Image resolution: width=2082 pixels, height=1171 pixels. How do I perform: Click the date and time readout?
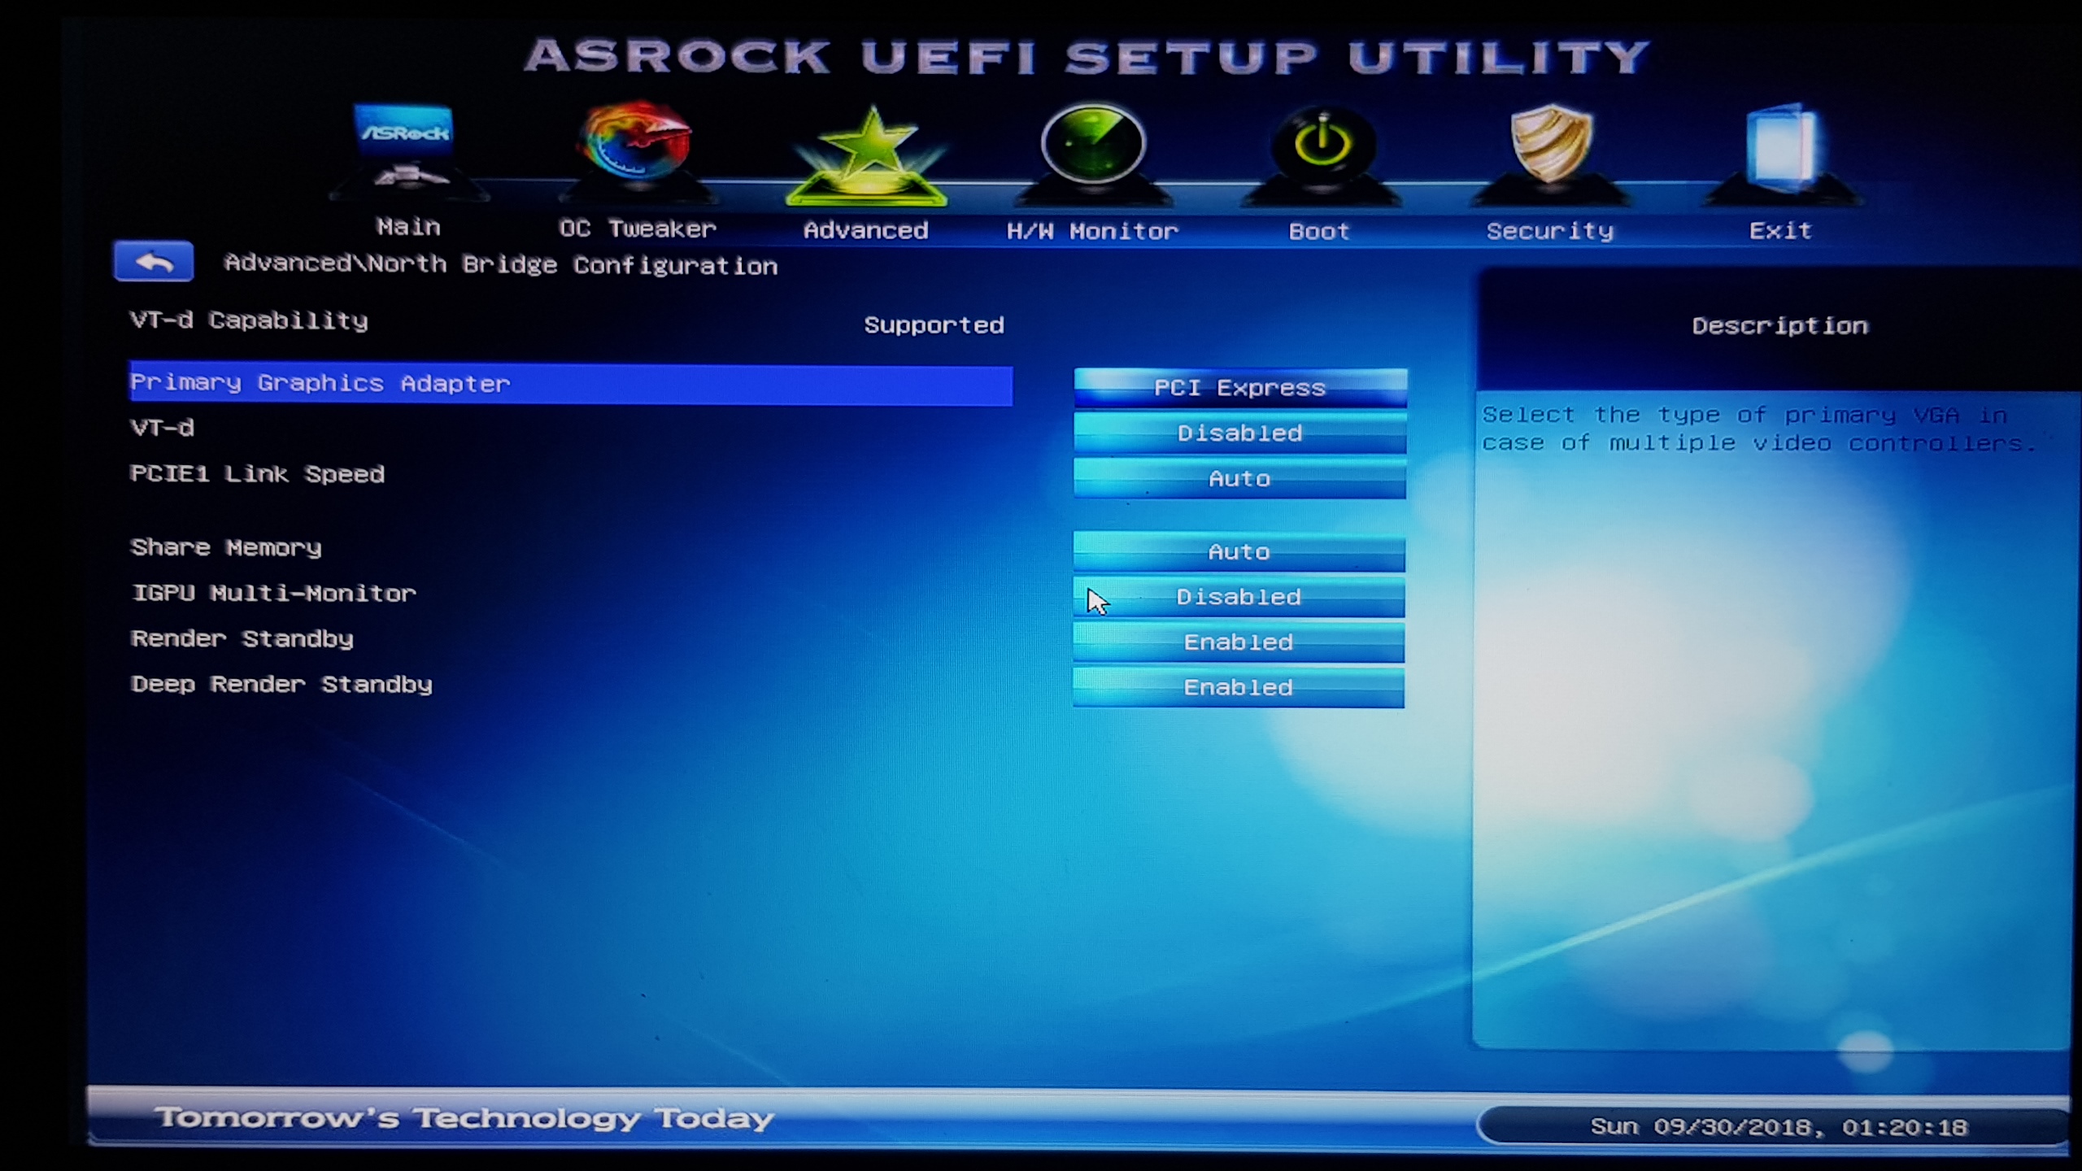point(1779,1127)
